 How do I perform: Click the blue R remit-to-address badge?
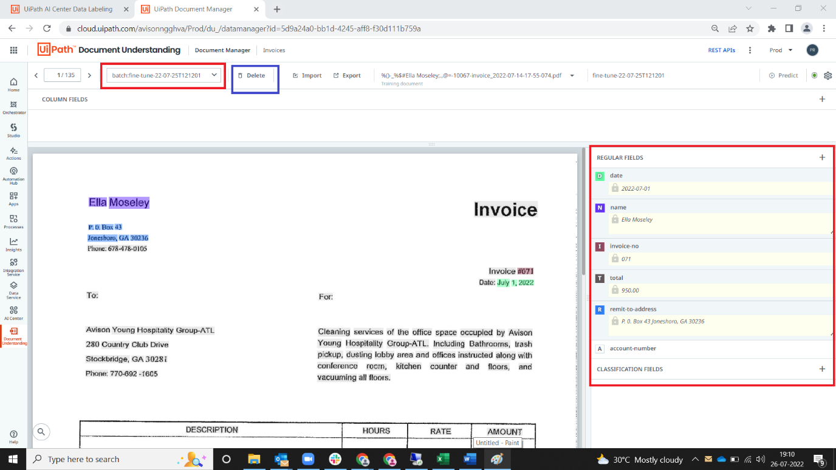[x=600, y=309]
